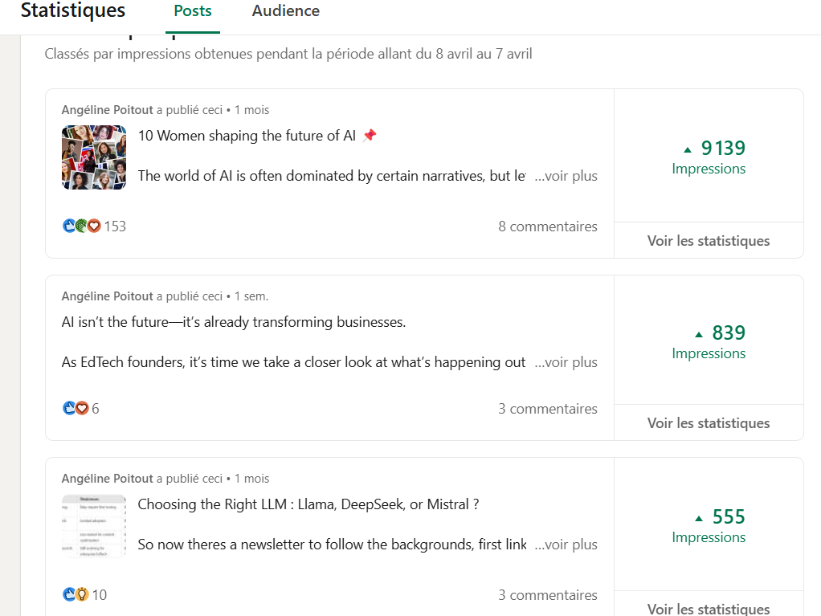Open 'Voir les statistiques' for the 839 impressions post
This screenshot has width=821, height=616.
pyautogui.click(x=709, y=423)
